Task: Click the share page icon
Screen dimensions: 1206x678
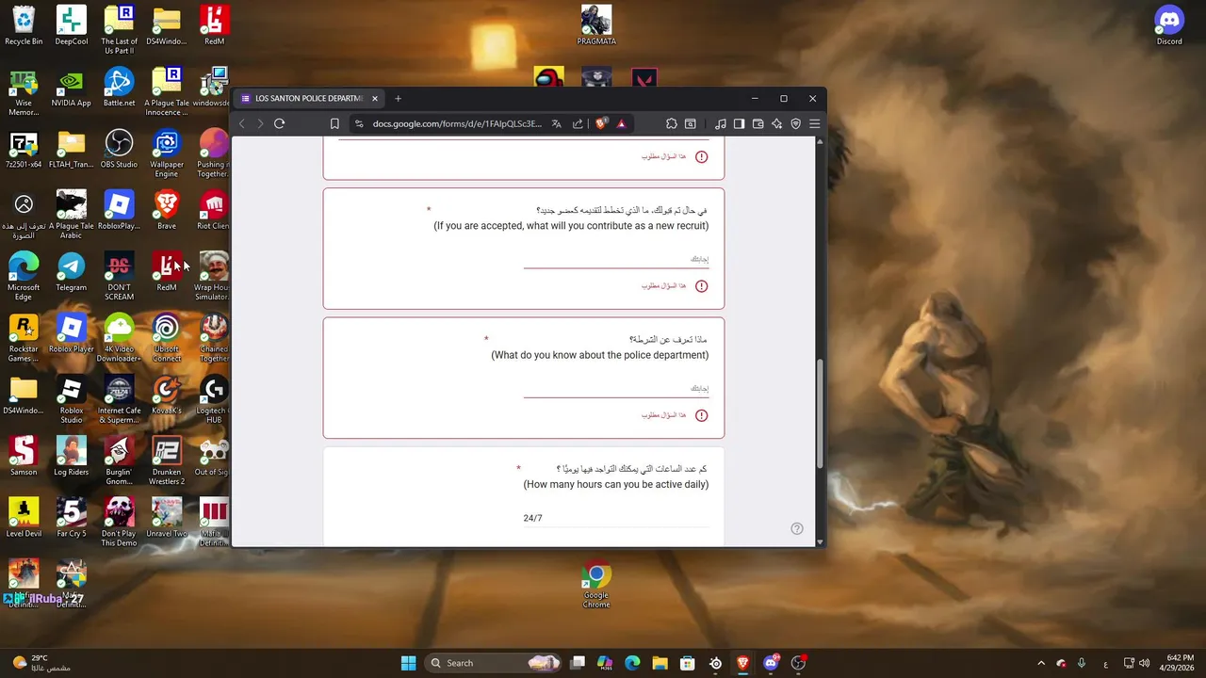Action: 578,123
